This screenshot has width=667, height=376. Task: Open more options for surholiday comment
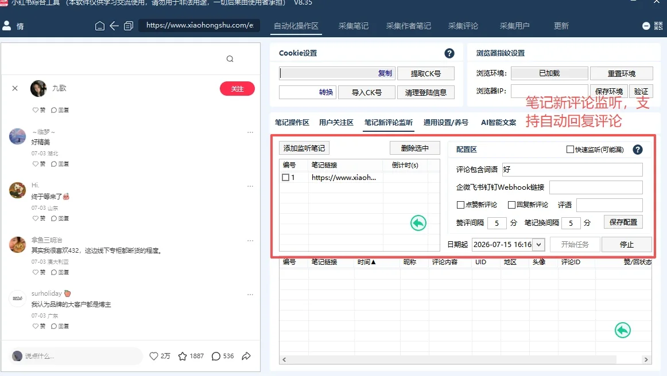[250, 295]
